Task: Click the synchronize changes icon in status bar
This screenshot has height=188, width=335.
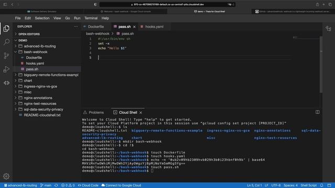Action: 56,185
